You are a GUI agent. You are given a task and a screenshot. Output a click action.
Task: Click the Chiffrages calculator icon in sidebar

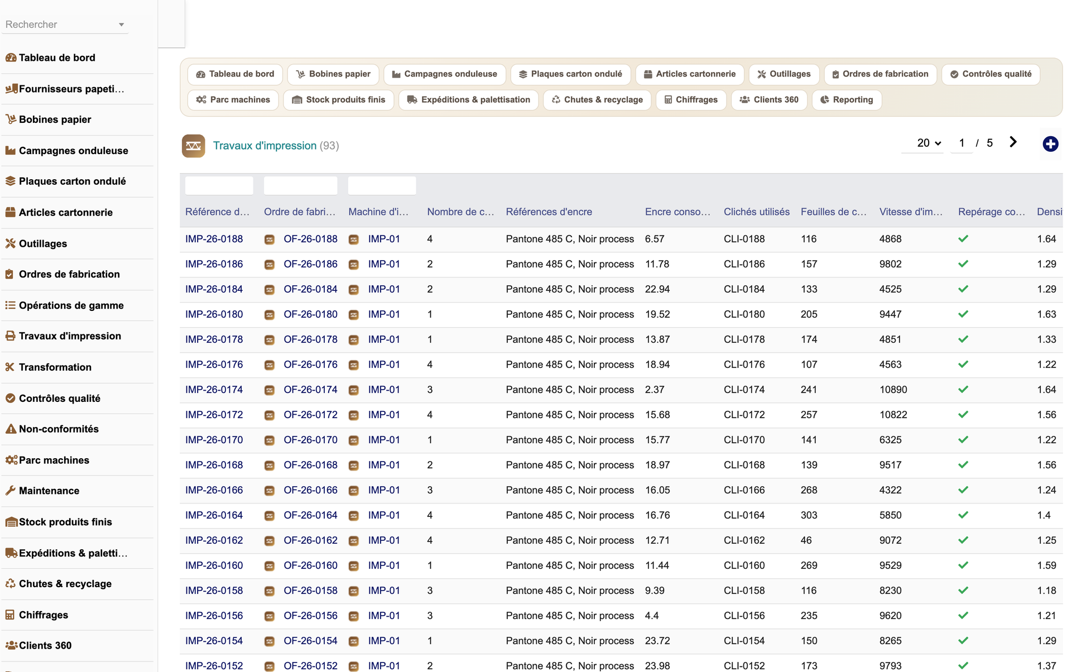tap(11, 615)
